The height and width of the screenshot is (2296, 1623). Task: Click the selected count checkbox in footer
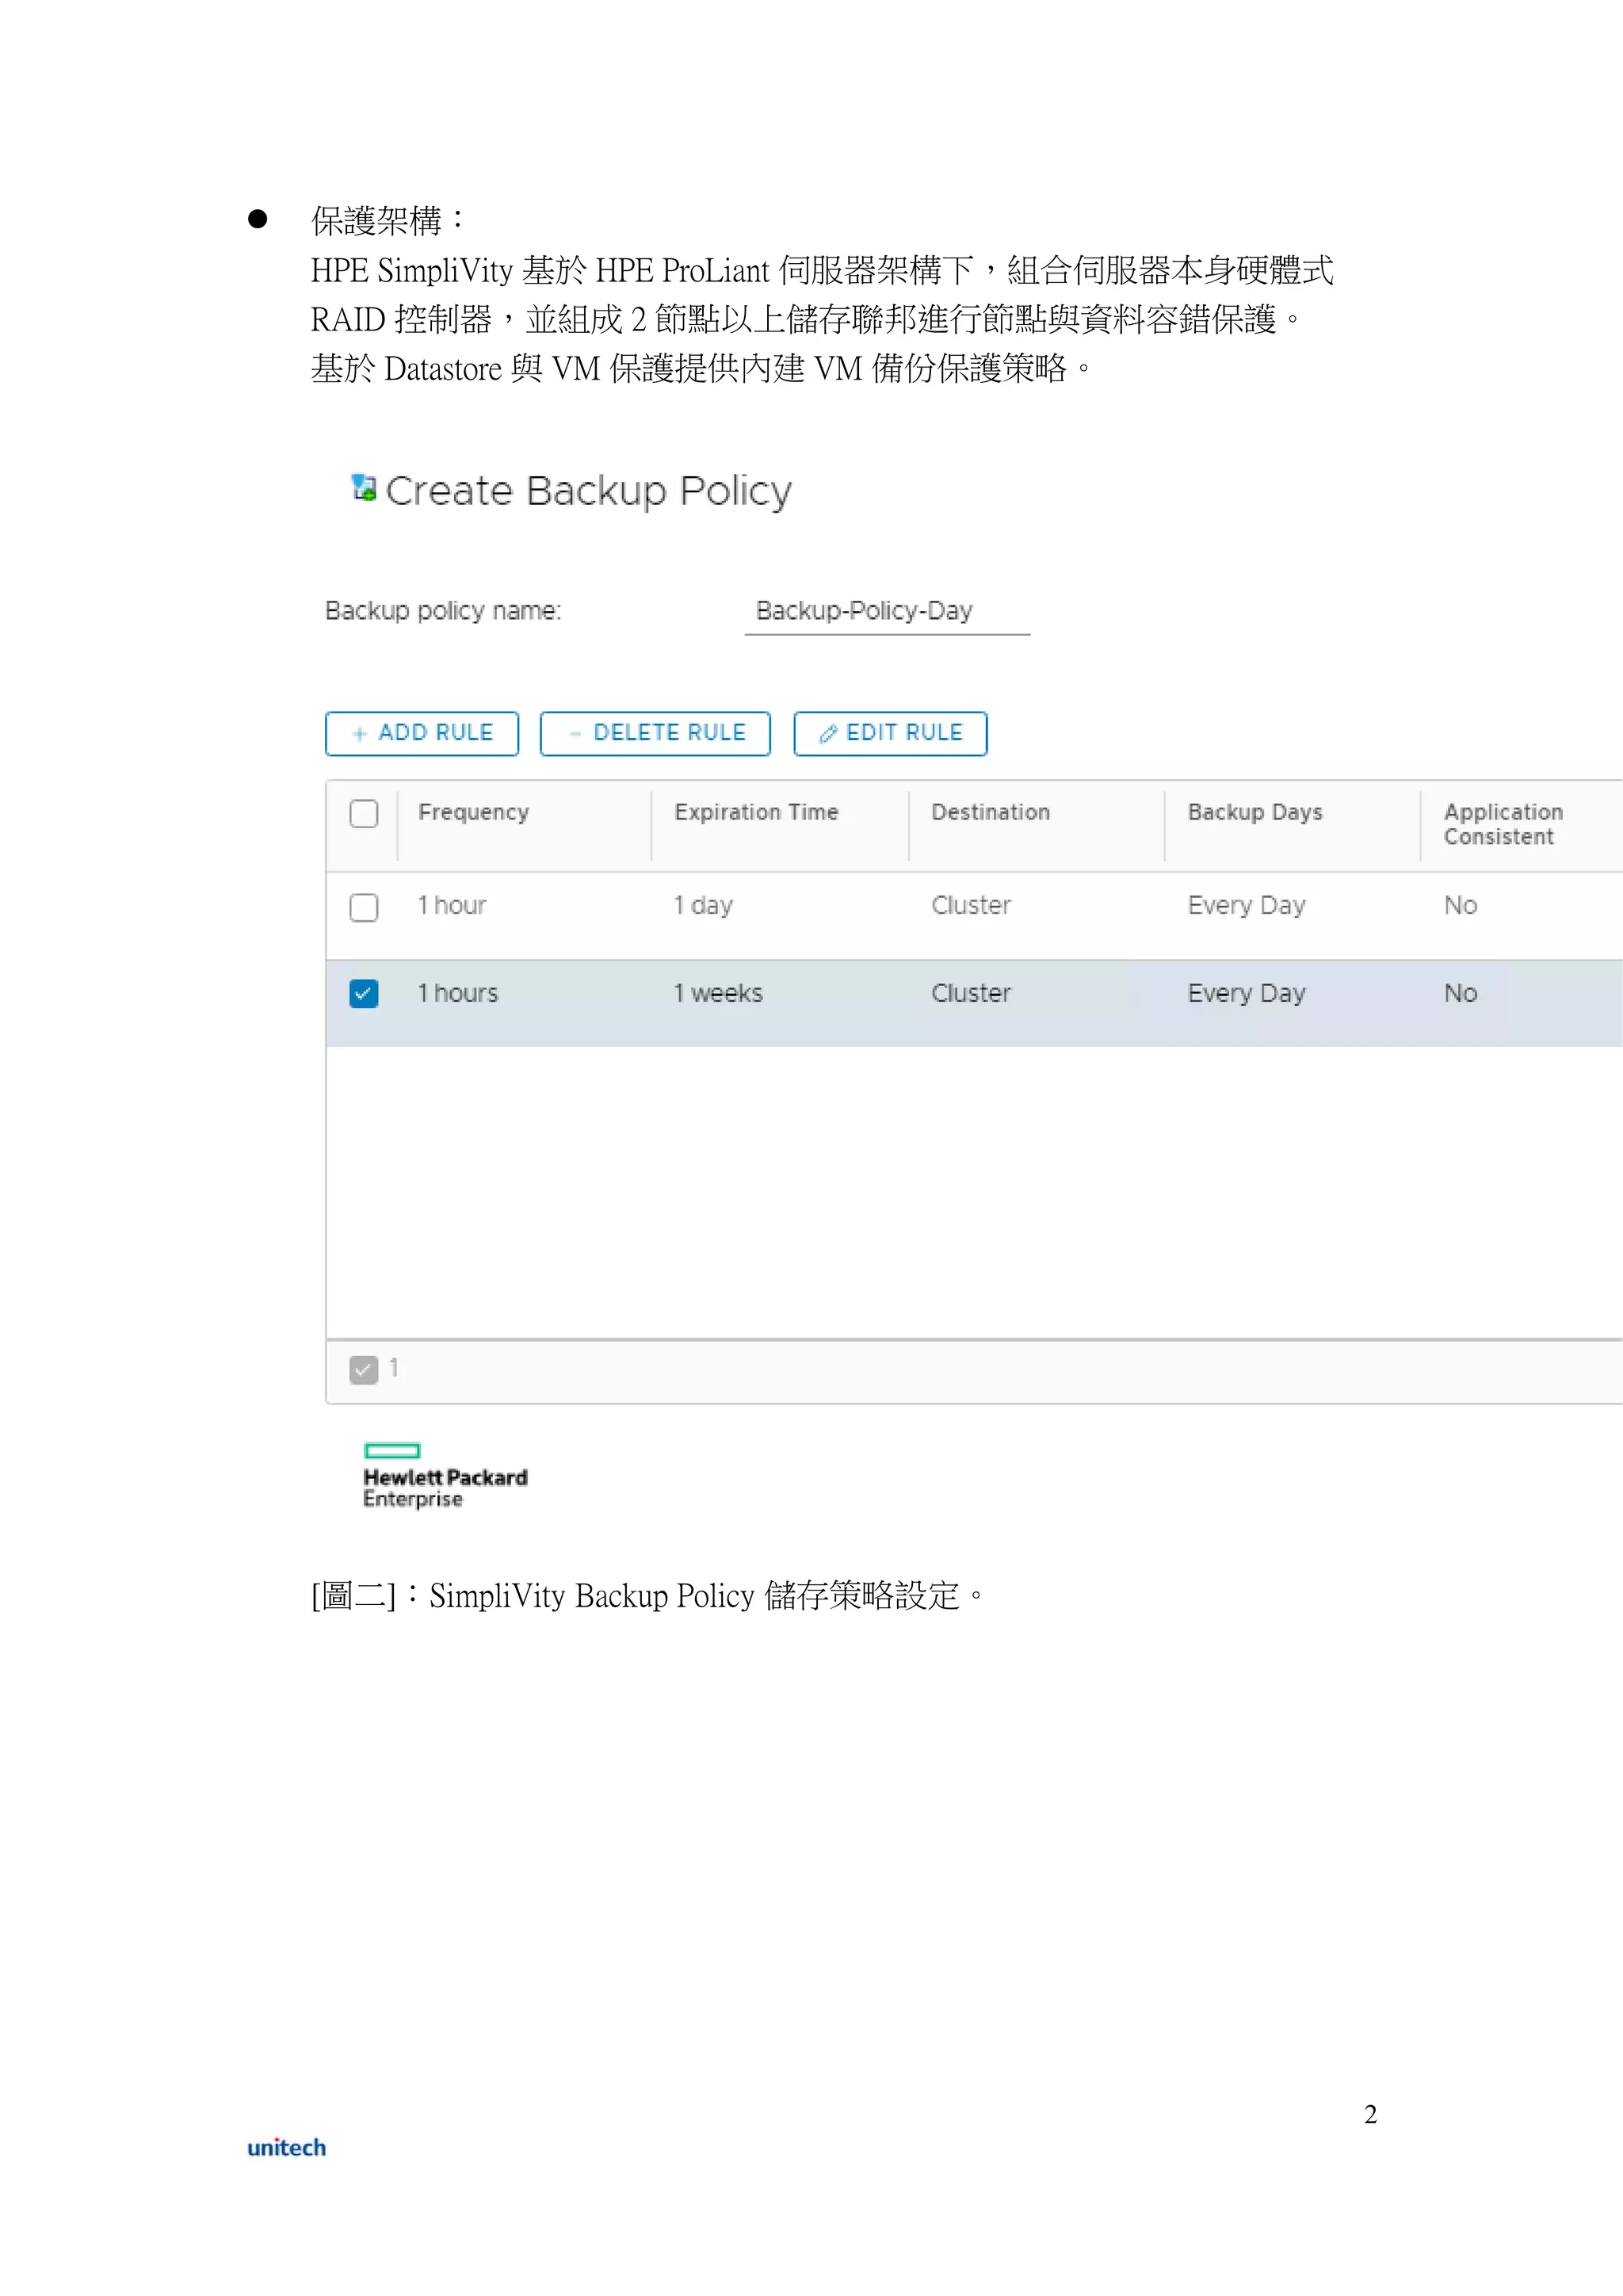click(x=364, y=1369)
